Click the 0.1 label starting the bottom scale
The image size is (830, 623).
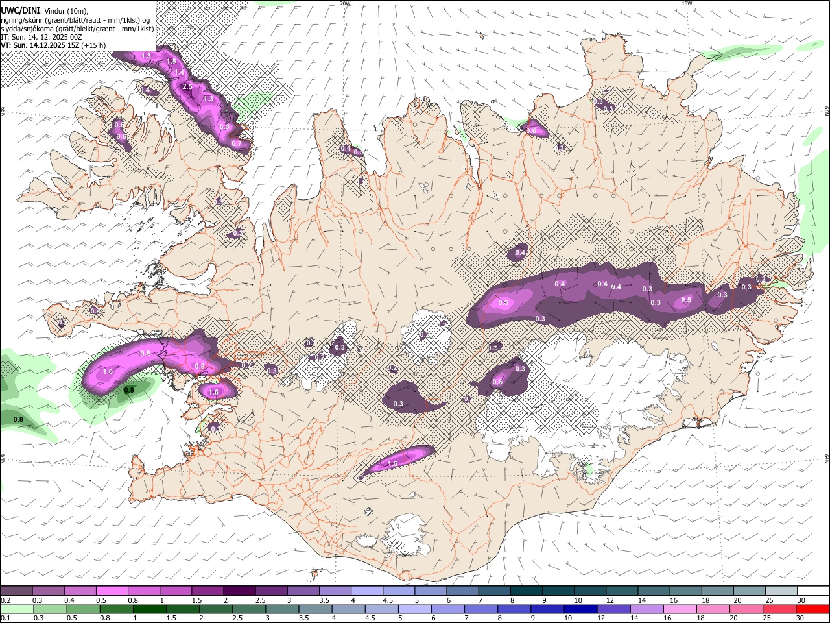click(5, 618)
